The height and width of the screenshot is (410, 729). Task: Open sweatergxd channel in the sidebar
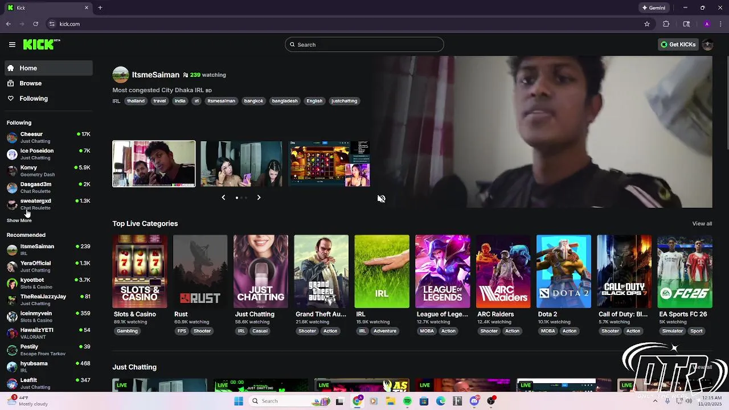(x=49, y=204)
